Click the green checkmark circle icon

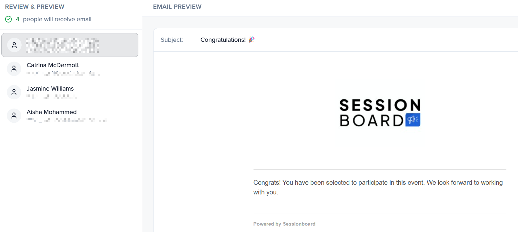pos(9,19)
